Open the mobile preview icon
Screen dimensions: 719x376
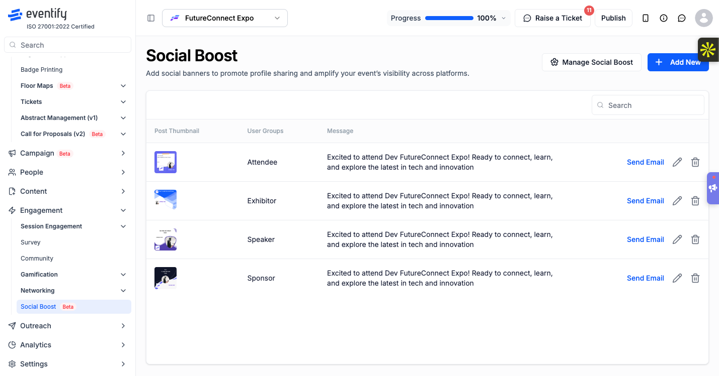[646, 18]
